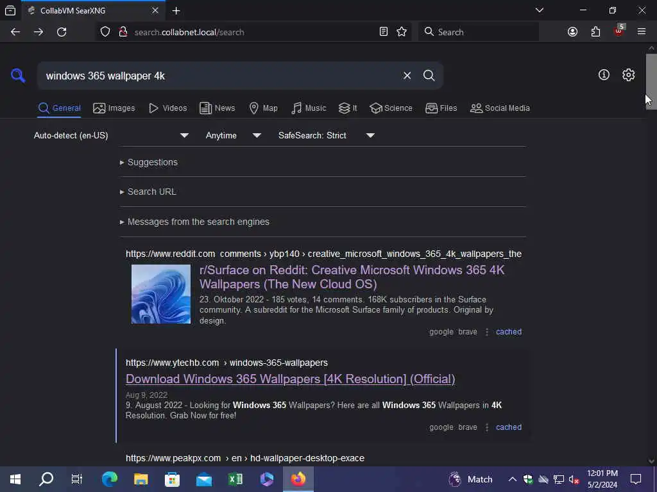Bookmark this page with star icon

pyautogui.click(x=402, y=32)
